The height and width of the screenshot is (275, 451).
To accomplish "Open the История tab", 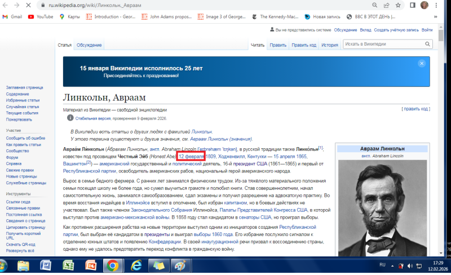I will point(329,45).
